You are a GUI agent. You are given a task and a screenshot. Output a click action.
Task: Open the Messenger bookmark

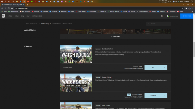(x=63, y=11)
